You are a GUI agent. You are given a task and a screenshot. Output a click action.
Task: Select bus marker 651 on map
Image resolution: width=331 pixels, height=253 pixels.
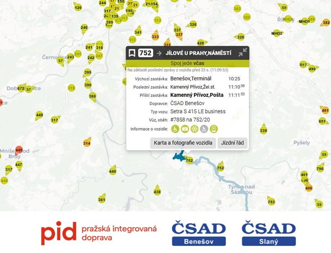pos(322,121)
